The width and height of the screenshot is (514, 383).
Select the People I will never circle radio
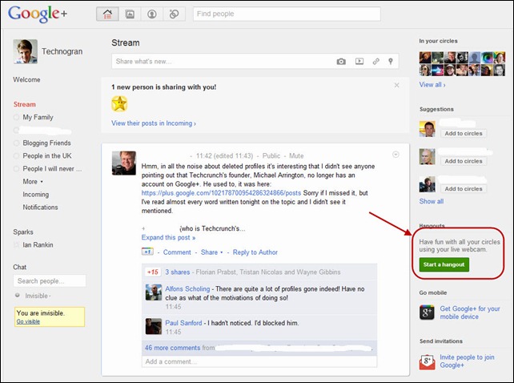point(16,169)
